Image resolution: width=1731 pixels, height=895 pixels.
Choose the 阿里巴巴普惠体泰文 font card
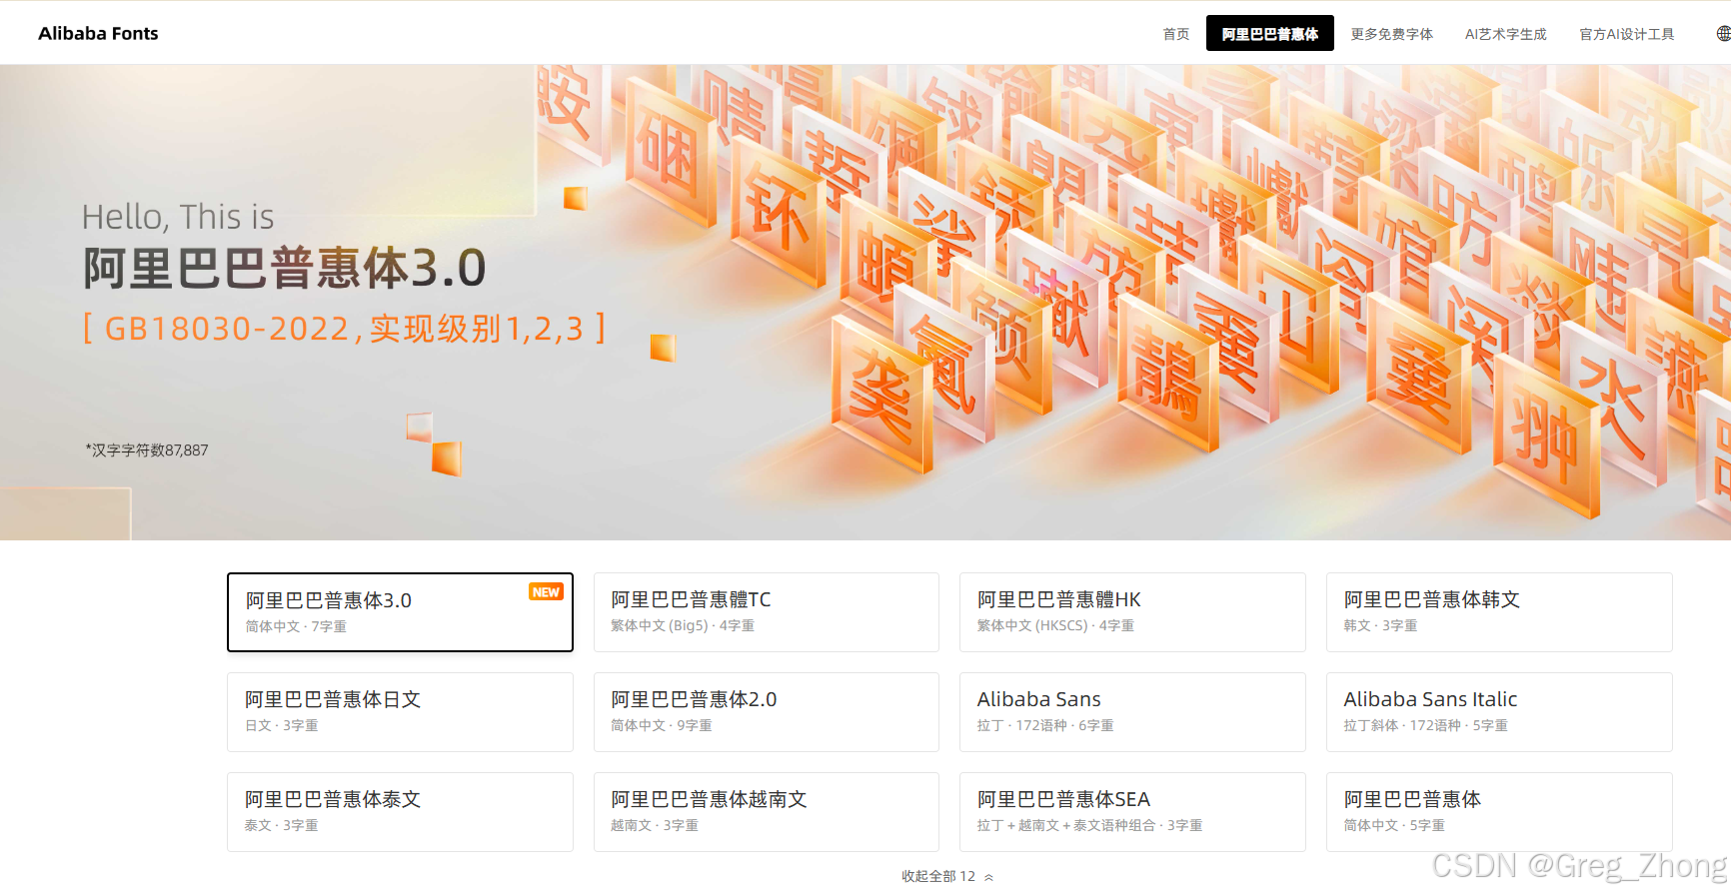(400, 812)
